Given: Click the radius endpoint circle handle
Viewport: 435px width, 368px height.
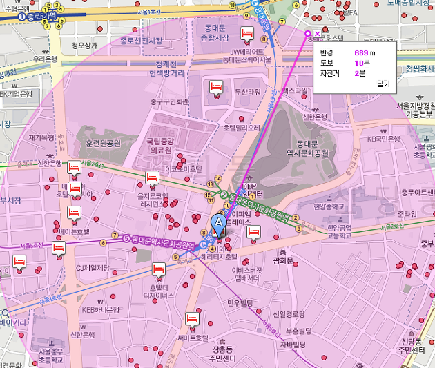Looking at the screenshot, I should (x=308, y=34).
